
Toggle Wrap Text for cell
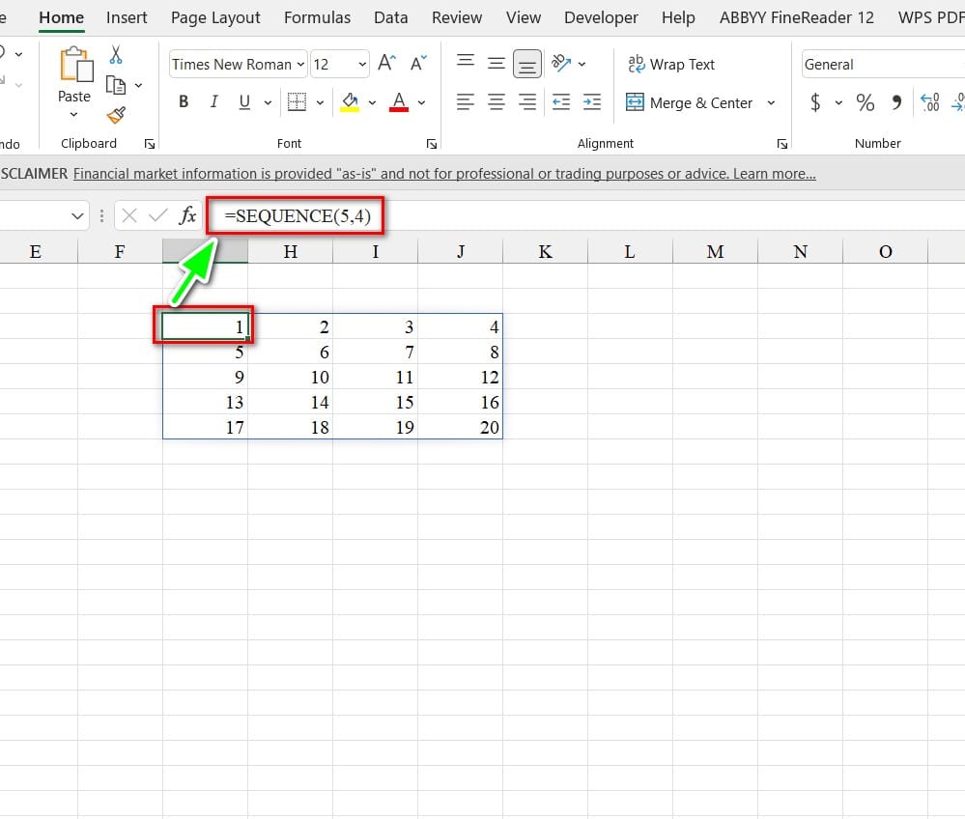[671, 65]
